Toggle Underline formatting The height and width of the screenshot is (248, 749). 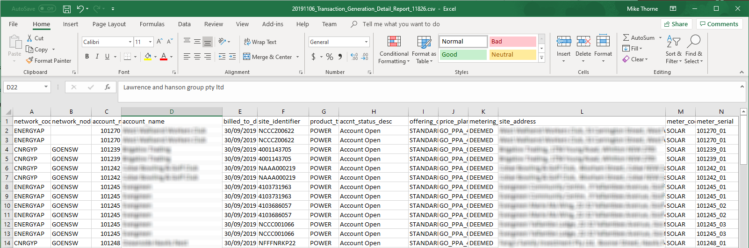(x=107, y=56)
